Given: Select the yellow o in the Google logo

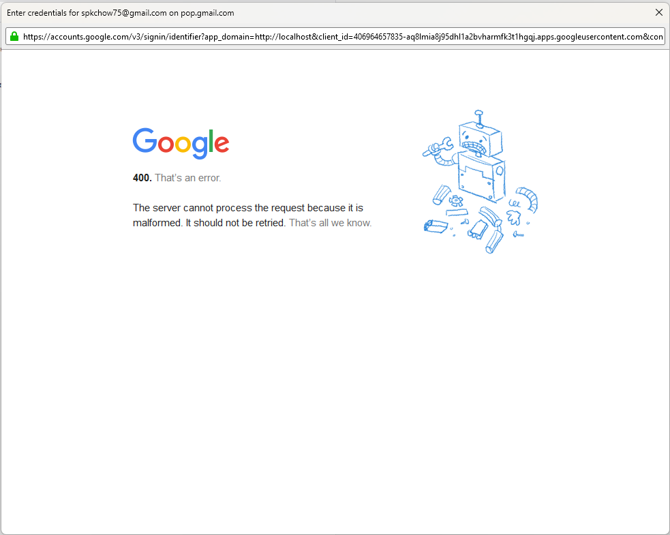Looking at the screenshot, I should (183, 144).
